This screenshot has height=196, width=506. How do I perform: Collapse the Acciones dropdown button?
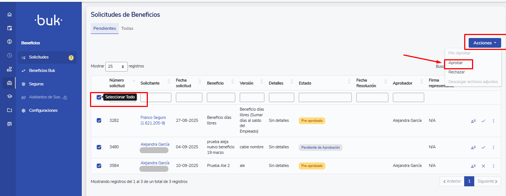click(x=485, y=43)
